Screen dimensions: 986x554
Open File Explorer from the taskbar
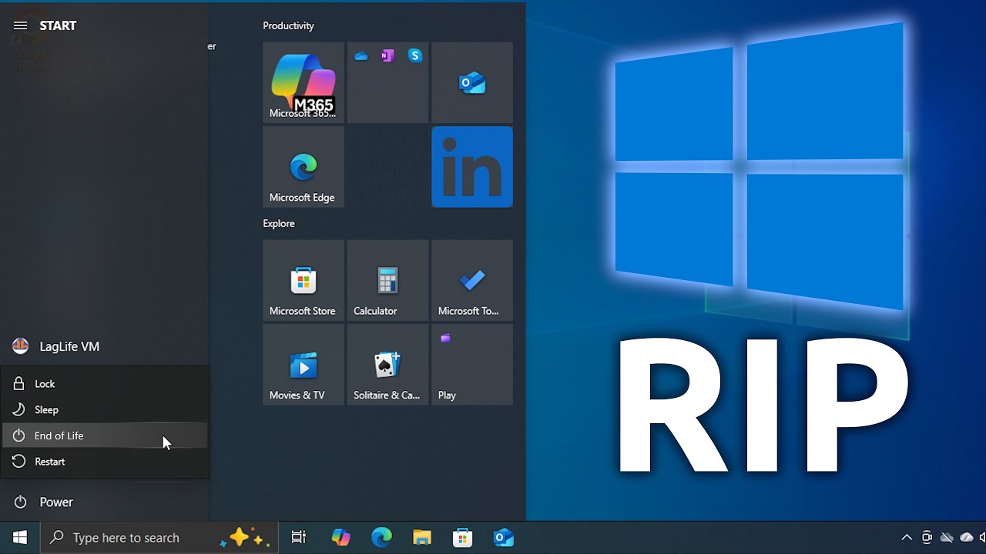click(421, 537)
